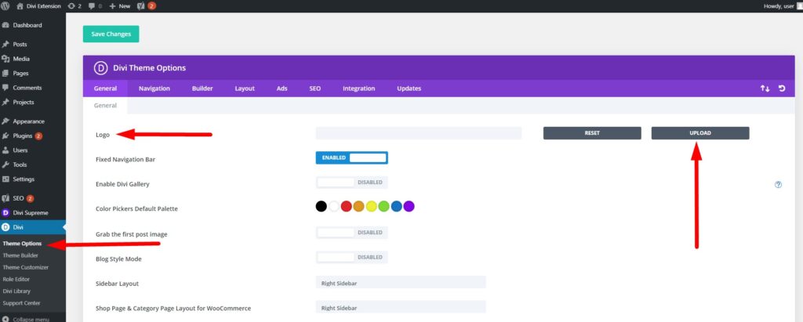Open the Settings icon in sidebar
803x322 pixels.
[x=5, y=179]
